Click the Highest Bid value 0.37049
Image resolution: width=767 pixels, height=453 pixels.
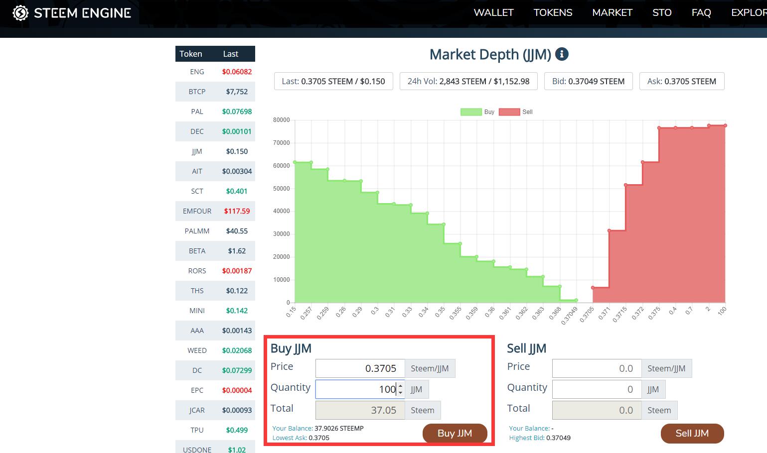coord(558,438)
